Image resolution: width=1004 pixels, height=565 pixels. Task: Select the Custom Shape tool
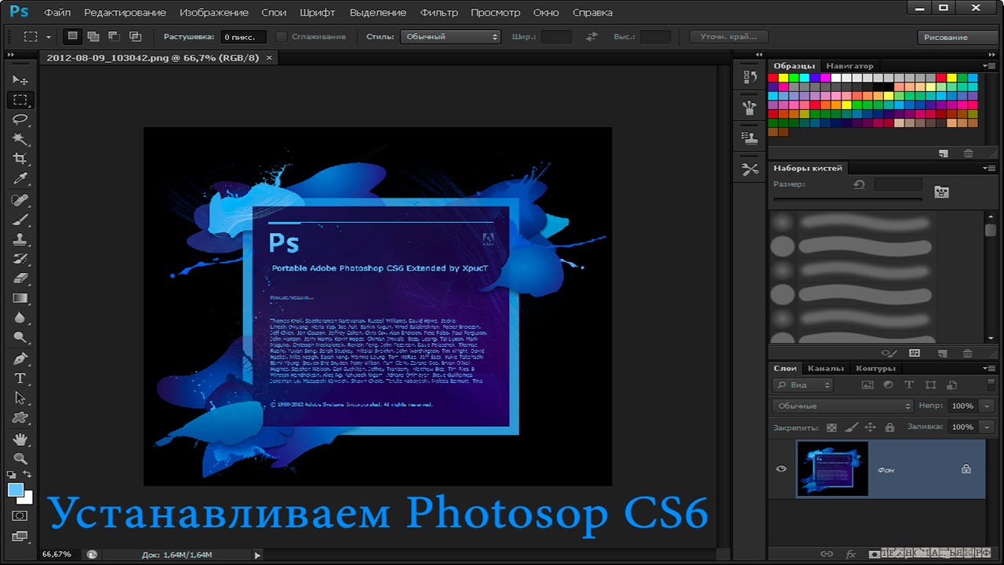[20, 417]
